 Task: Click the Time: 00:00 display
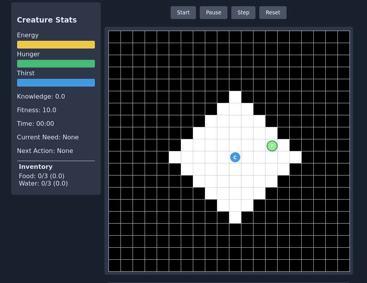tap(35, 123)
